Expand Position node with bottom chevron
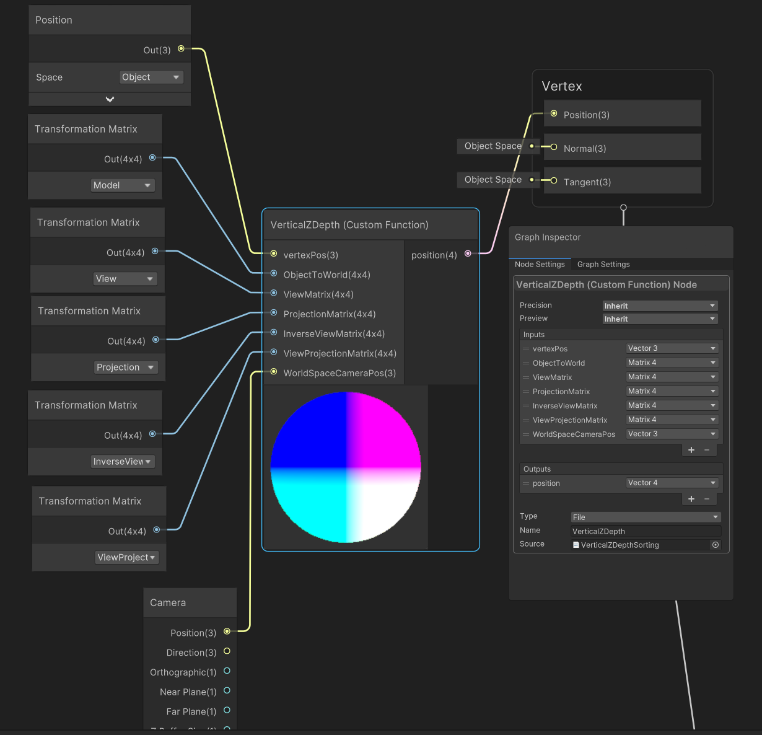 coord(110,99)
